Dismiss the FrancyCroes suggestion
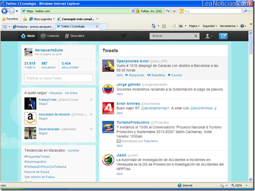This screenshot has height=191, width=255. [x=91, y=100]
